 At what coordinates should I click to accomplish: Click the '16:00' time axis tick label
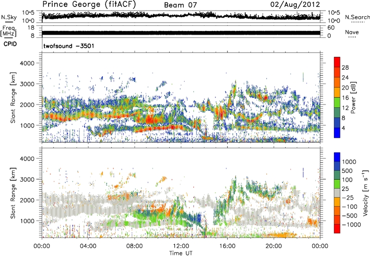227,246
